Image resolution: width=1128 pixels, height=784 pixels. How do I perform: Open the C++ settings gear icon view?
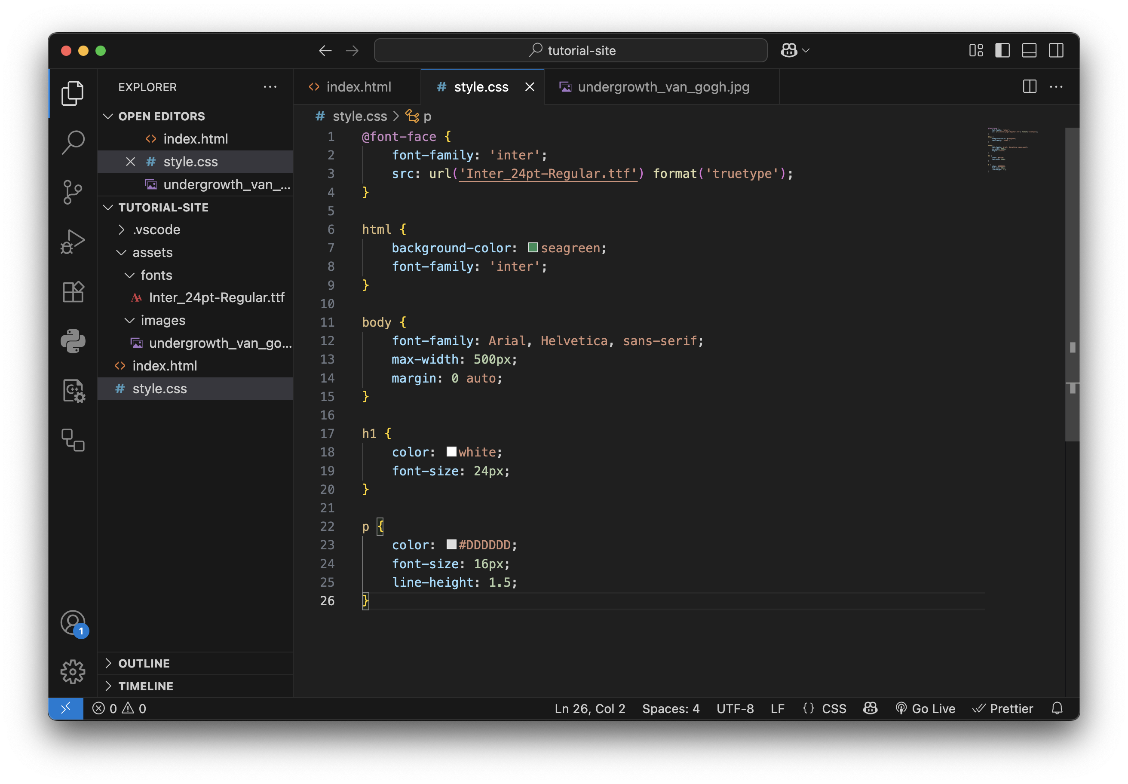(73, 391)
